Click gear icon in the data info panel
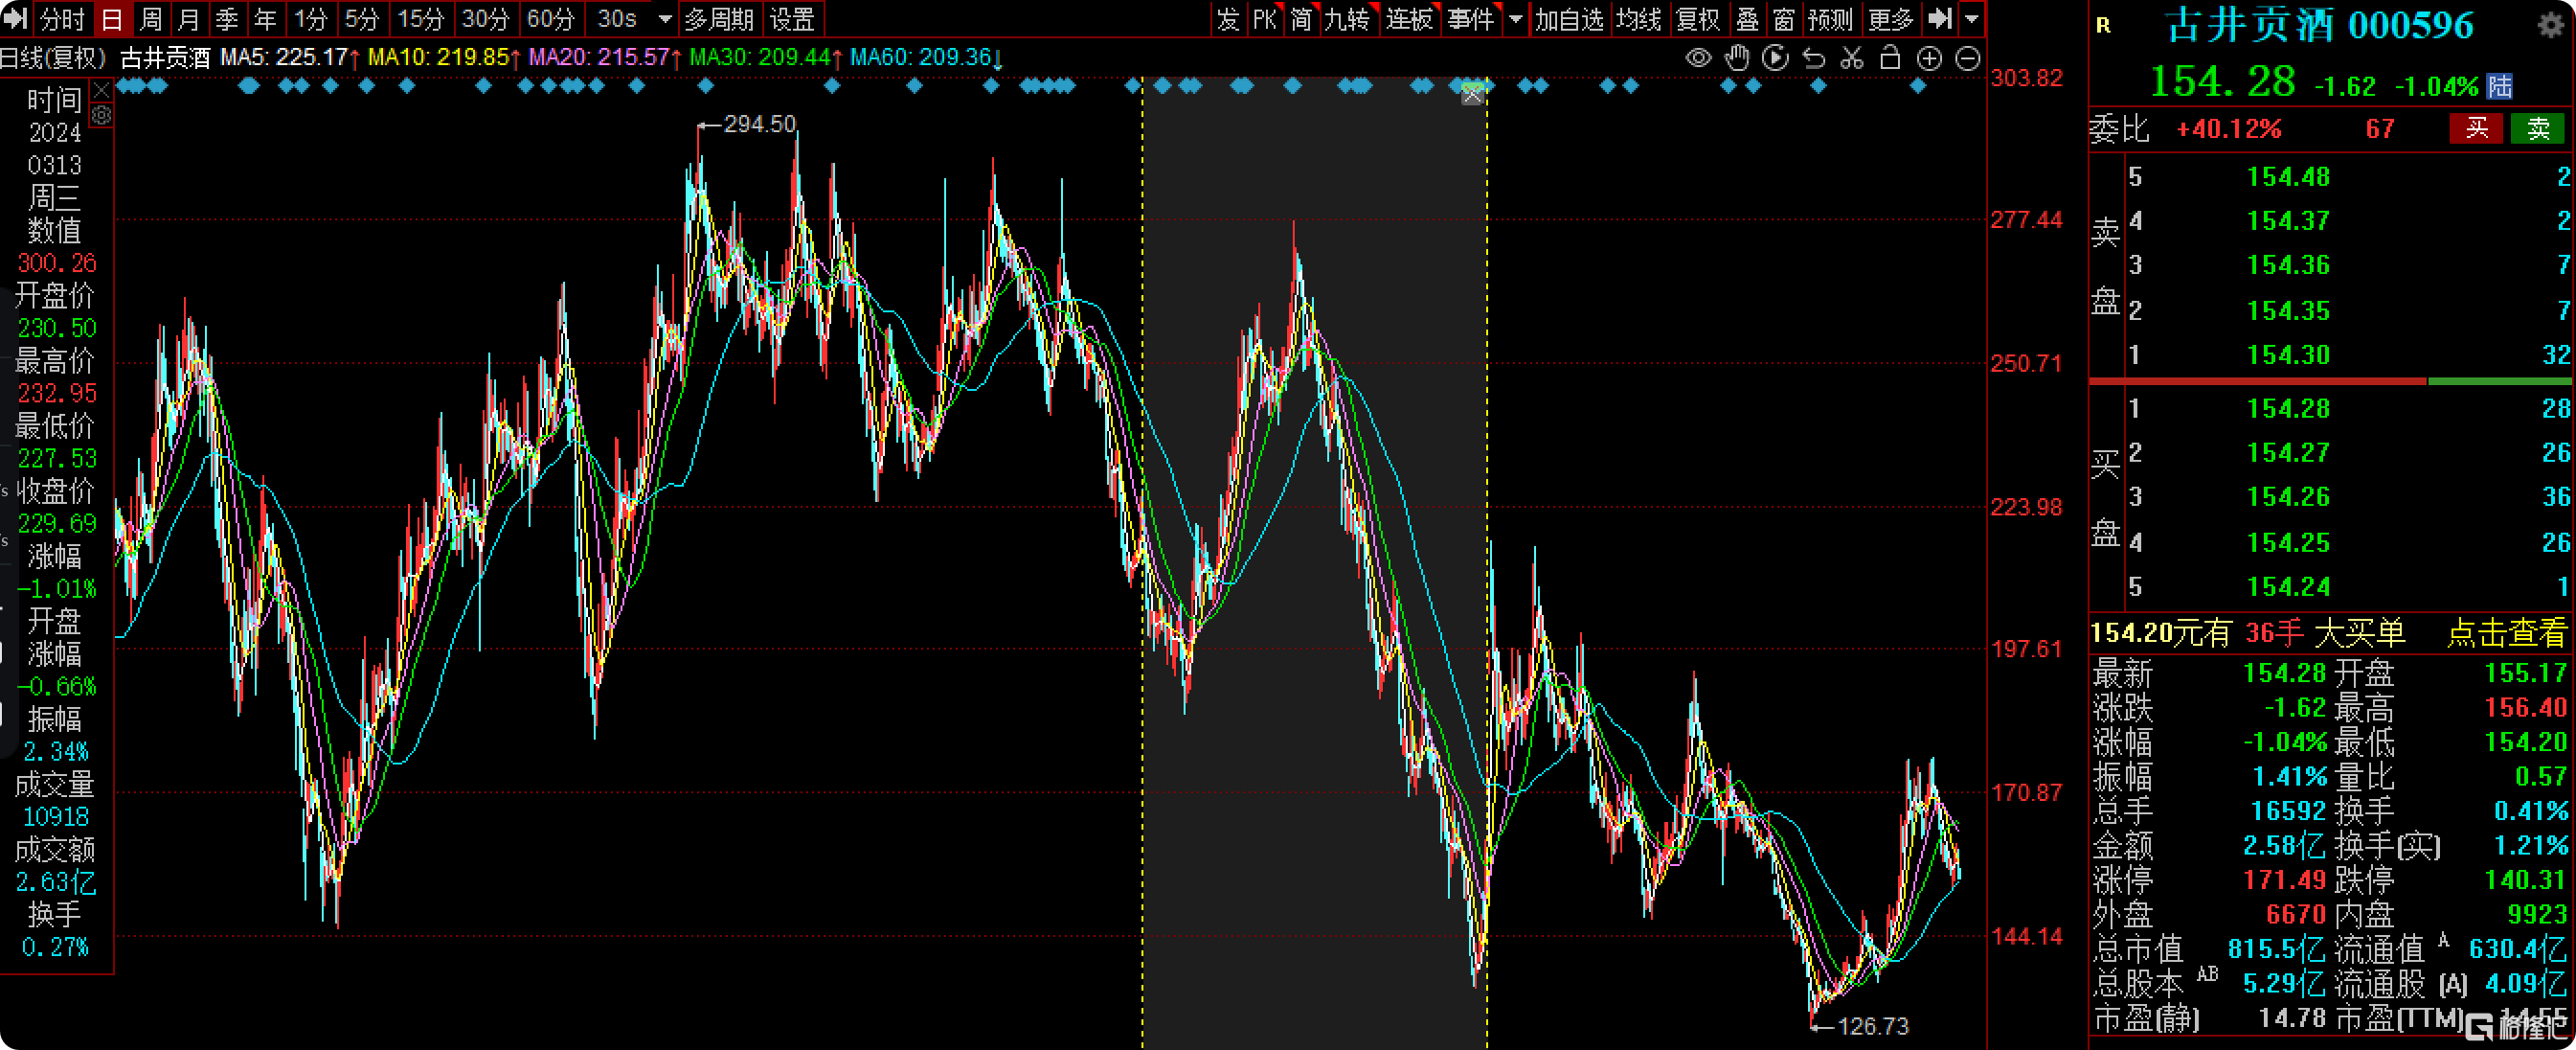Image resolution: width=2576 pixels, height=1050 pixels. click(101, 116)
